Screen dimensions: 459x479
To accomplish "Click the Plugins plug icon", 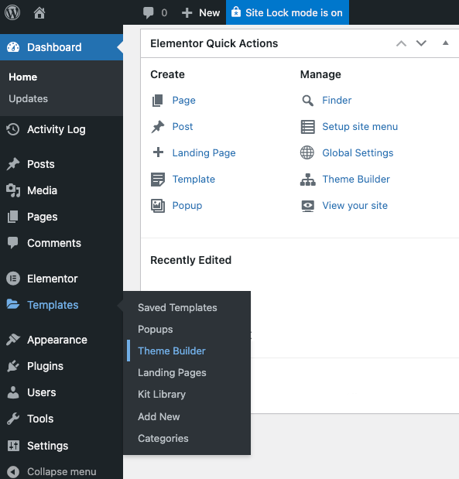I will (13, 366).
